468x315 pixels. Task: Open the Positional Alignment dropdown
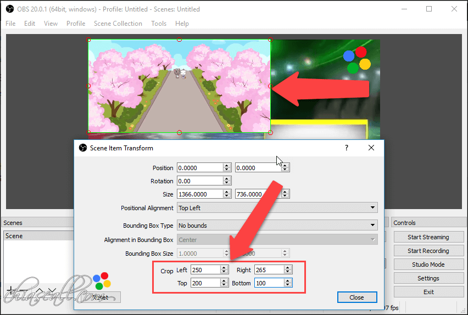[277, 208]
